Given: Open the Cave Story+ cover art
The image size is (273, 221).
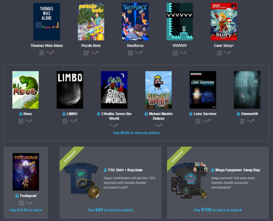Looking at the screenshot, I should coord(224,22).
